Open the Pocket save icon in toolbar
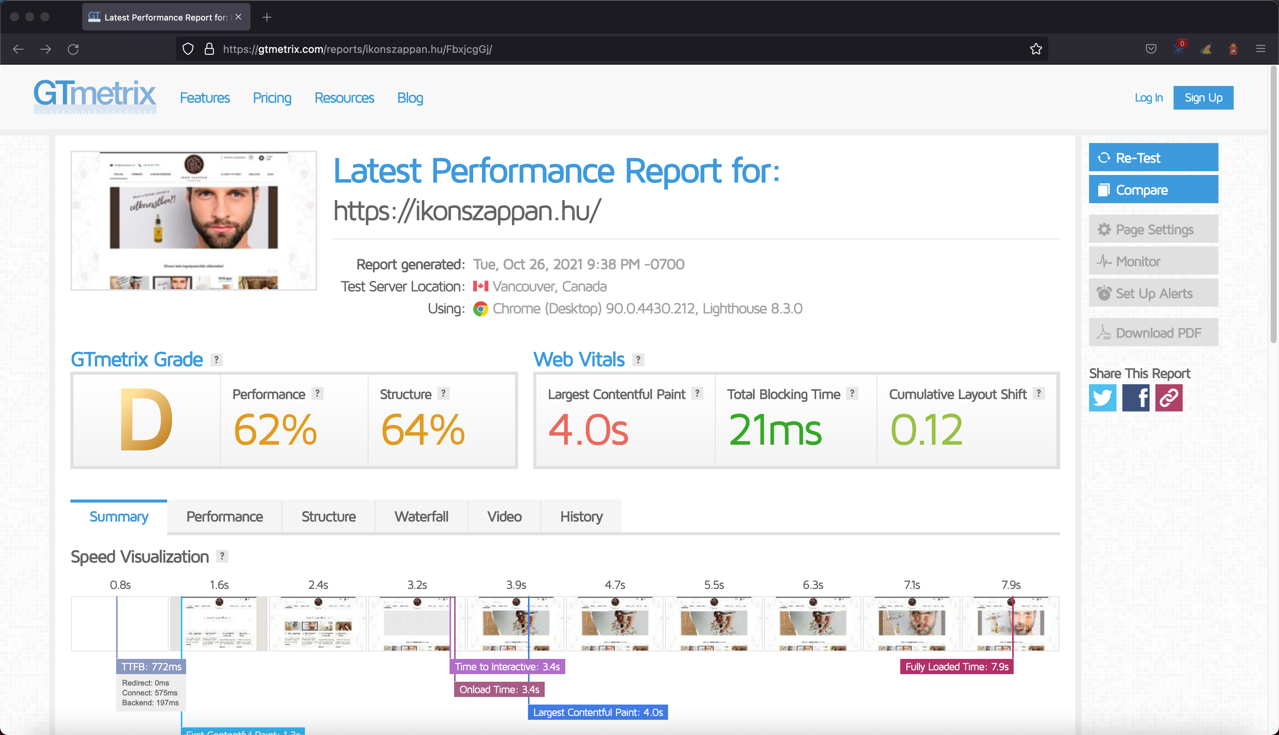The width and height of the screenshot is (1279, 735). pos(1151,49)
